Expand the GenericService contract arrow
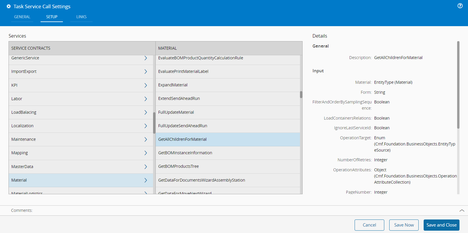 pyautogui.click(x=145, y=58)
